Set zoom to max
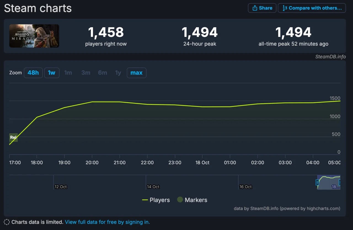353x230 pixels. [137, 73]
